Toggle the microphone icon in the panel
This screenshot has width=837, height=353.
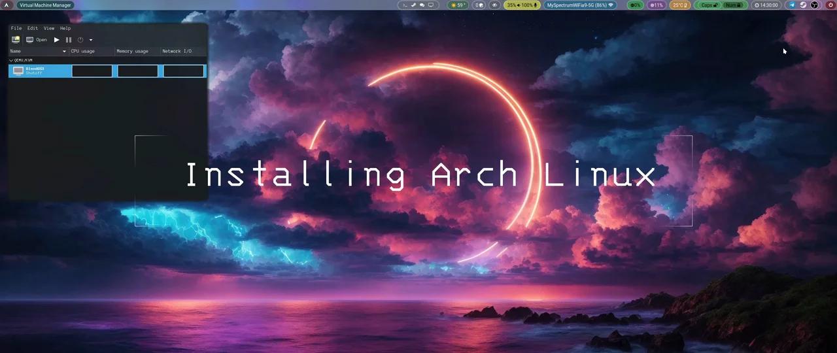click(536, 5)
